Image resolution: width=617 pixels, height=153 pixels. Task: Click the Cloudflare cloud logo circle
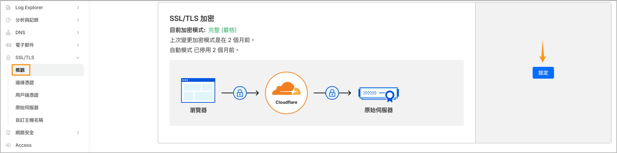[286, 93]
